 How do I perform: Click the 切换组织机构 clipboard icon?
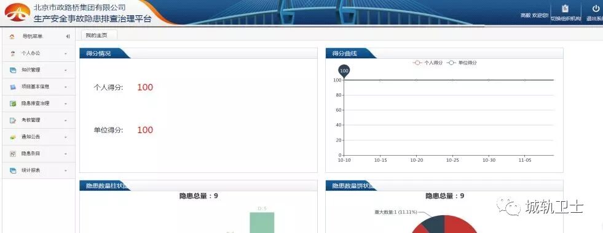pos(565,8)
